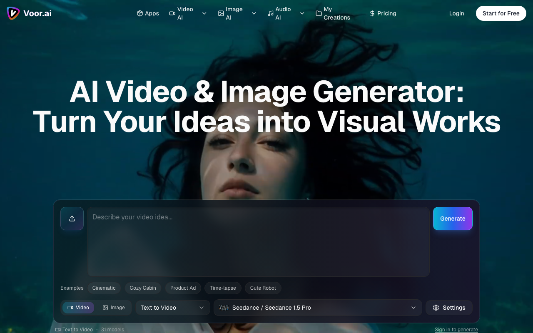Open the Text to Video dropdown
This screenshot has width=533, height=333.
point(172,308)
